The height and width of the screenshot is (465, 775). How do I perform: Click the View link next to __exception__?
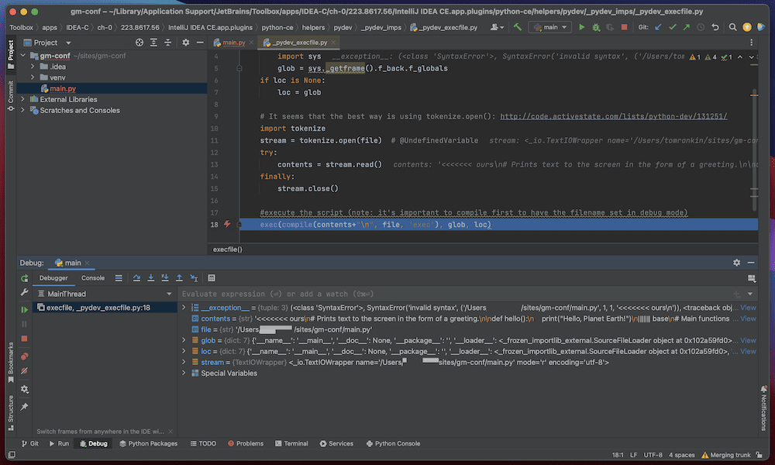(746, 307)
